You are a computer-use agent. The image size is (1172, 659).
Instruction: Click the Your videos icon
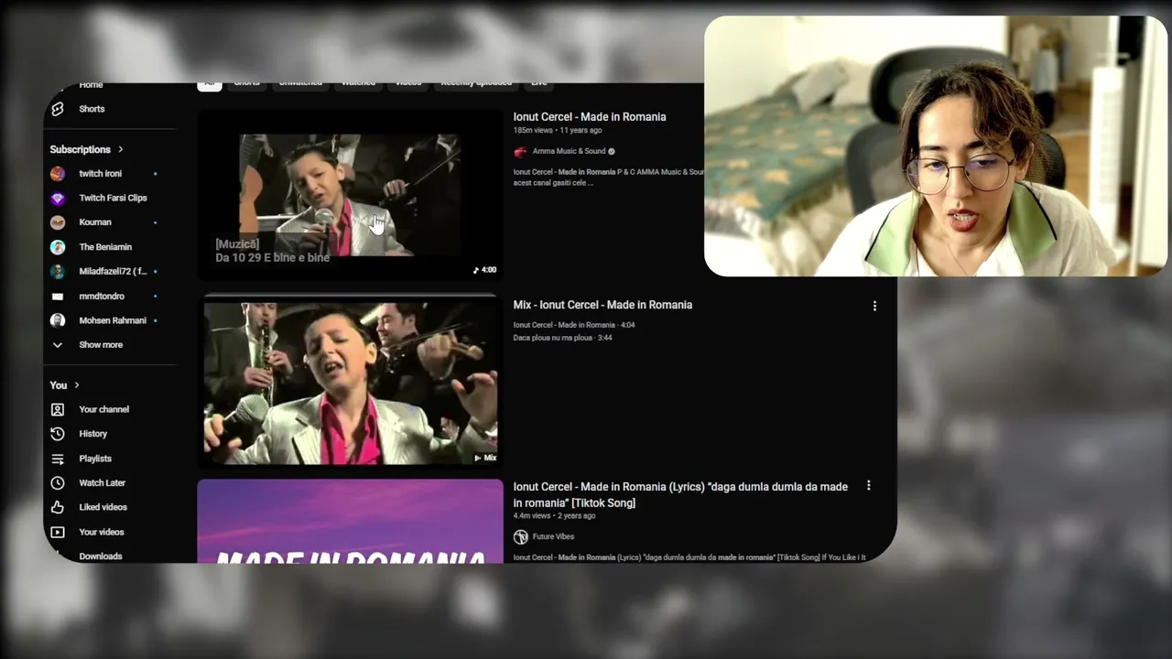58,532
